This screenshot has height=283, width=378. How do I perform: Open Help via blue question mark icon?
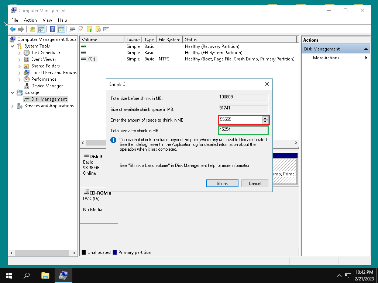pos(52,29)
